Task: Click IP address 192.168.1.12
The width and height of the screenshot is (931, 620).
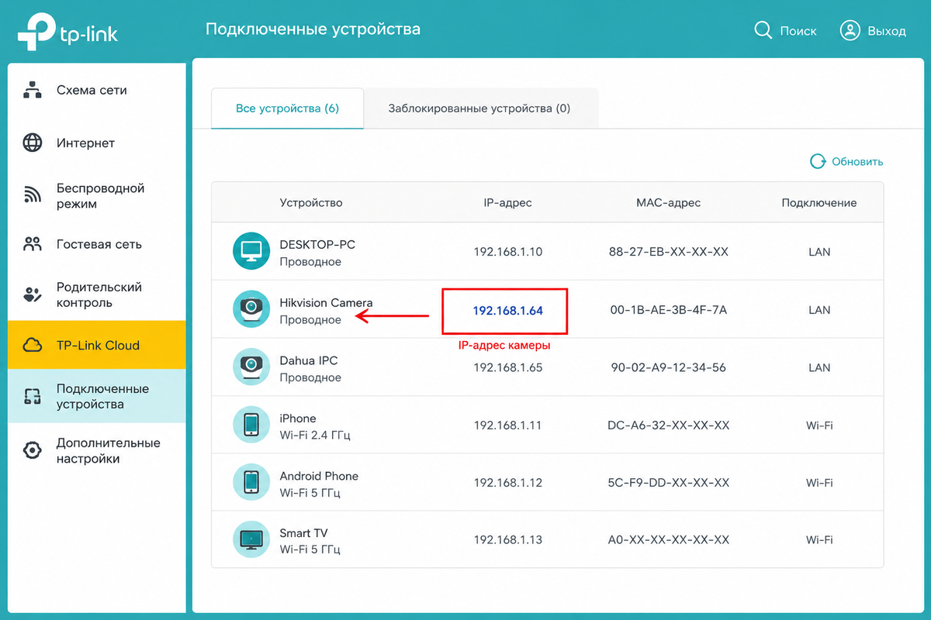Action: (x=508, y=483)
